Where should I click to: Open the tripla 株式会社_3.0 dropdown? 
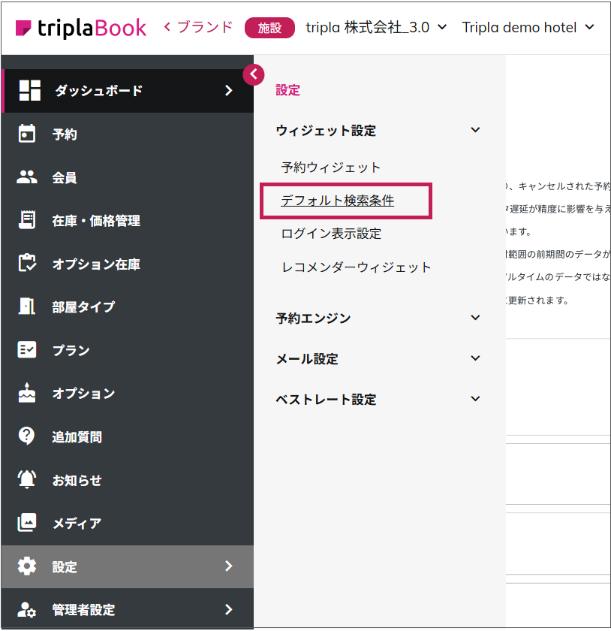376,28
